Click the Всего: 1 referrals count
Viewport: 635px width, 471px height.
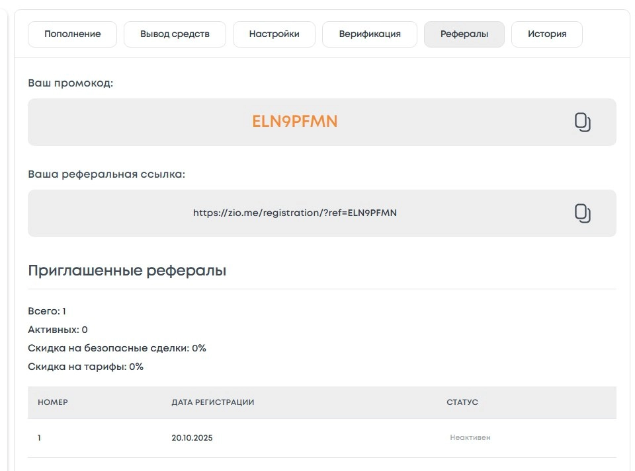point(47,311)
